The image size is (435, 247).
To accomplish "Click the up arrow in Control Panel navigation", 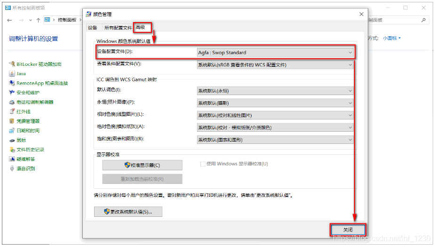I will tap(38, 20).
